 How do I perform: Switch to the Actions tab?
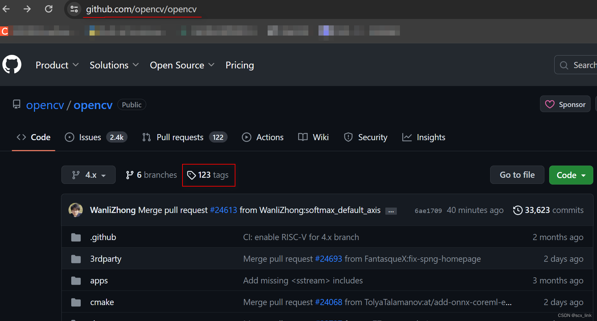coord(263,137)
